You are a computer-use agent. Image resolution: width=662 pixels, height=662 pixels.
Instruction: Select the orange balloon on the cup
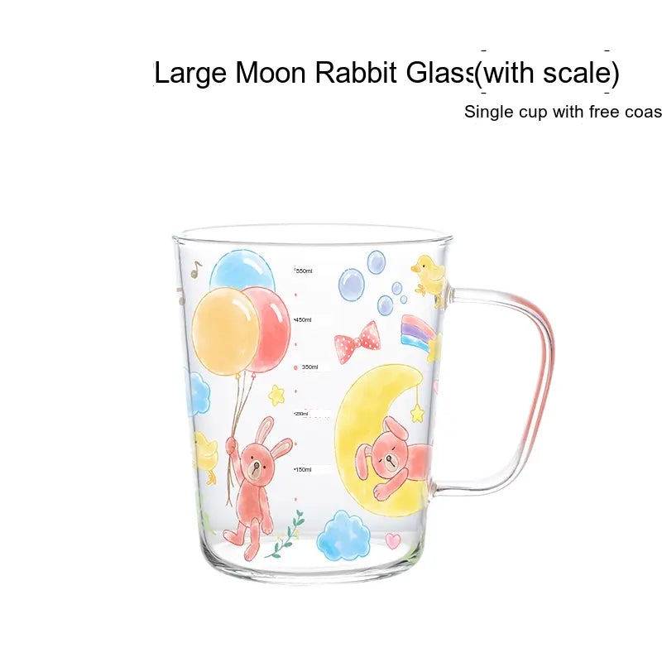(224, 332)
